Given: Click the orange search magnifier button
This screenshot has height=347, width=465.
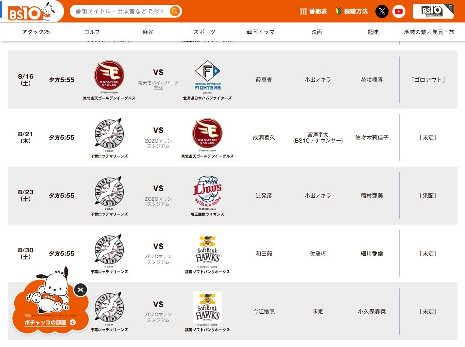Looking at the screenshot, I should point(175,11).
